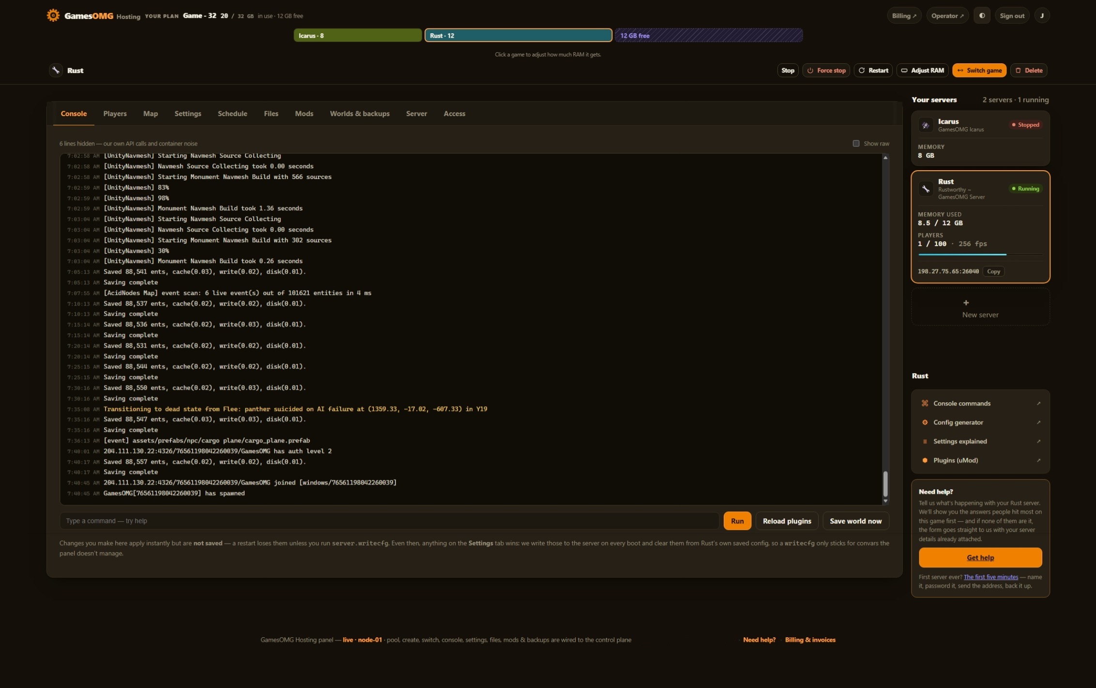Image resolution: width=1096 pixels, height=688 pixels.
Task: Click the list icon beside Settings explained
Action: tap(925, 441)
